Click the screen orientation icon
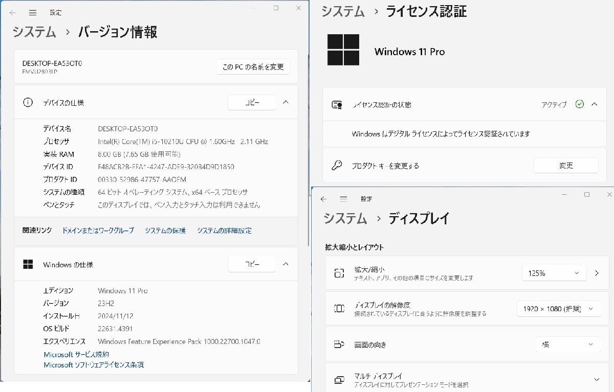 339,344
